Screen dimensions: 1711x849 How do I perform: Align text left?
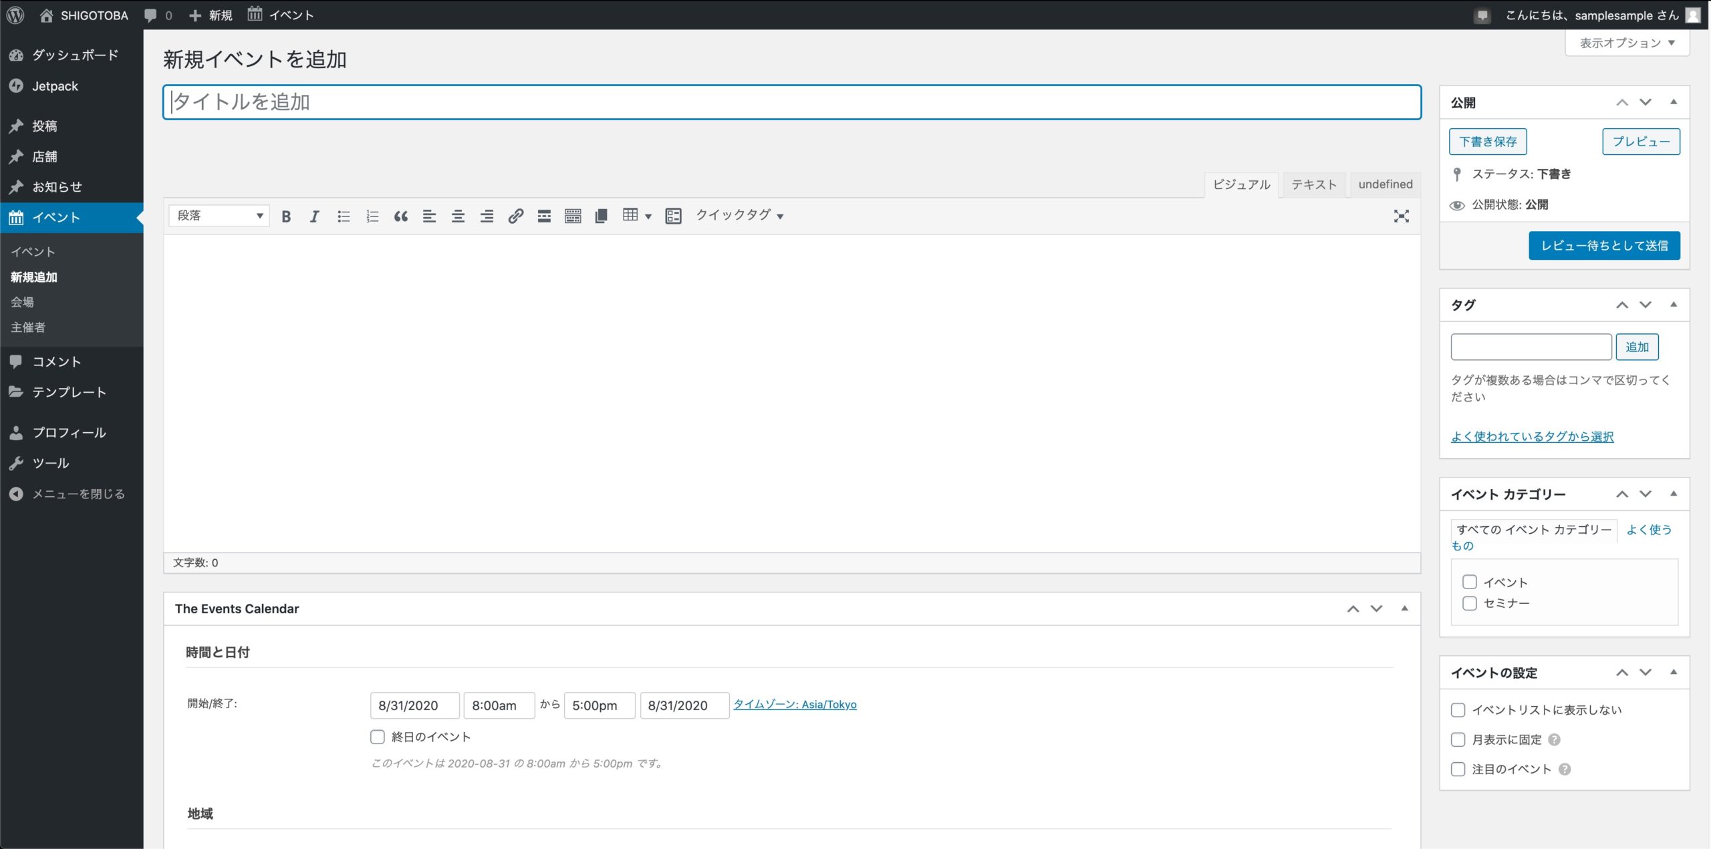tap(429, 216)
